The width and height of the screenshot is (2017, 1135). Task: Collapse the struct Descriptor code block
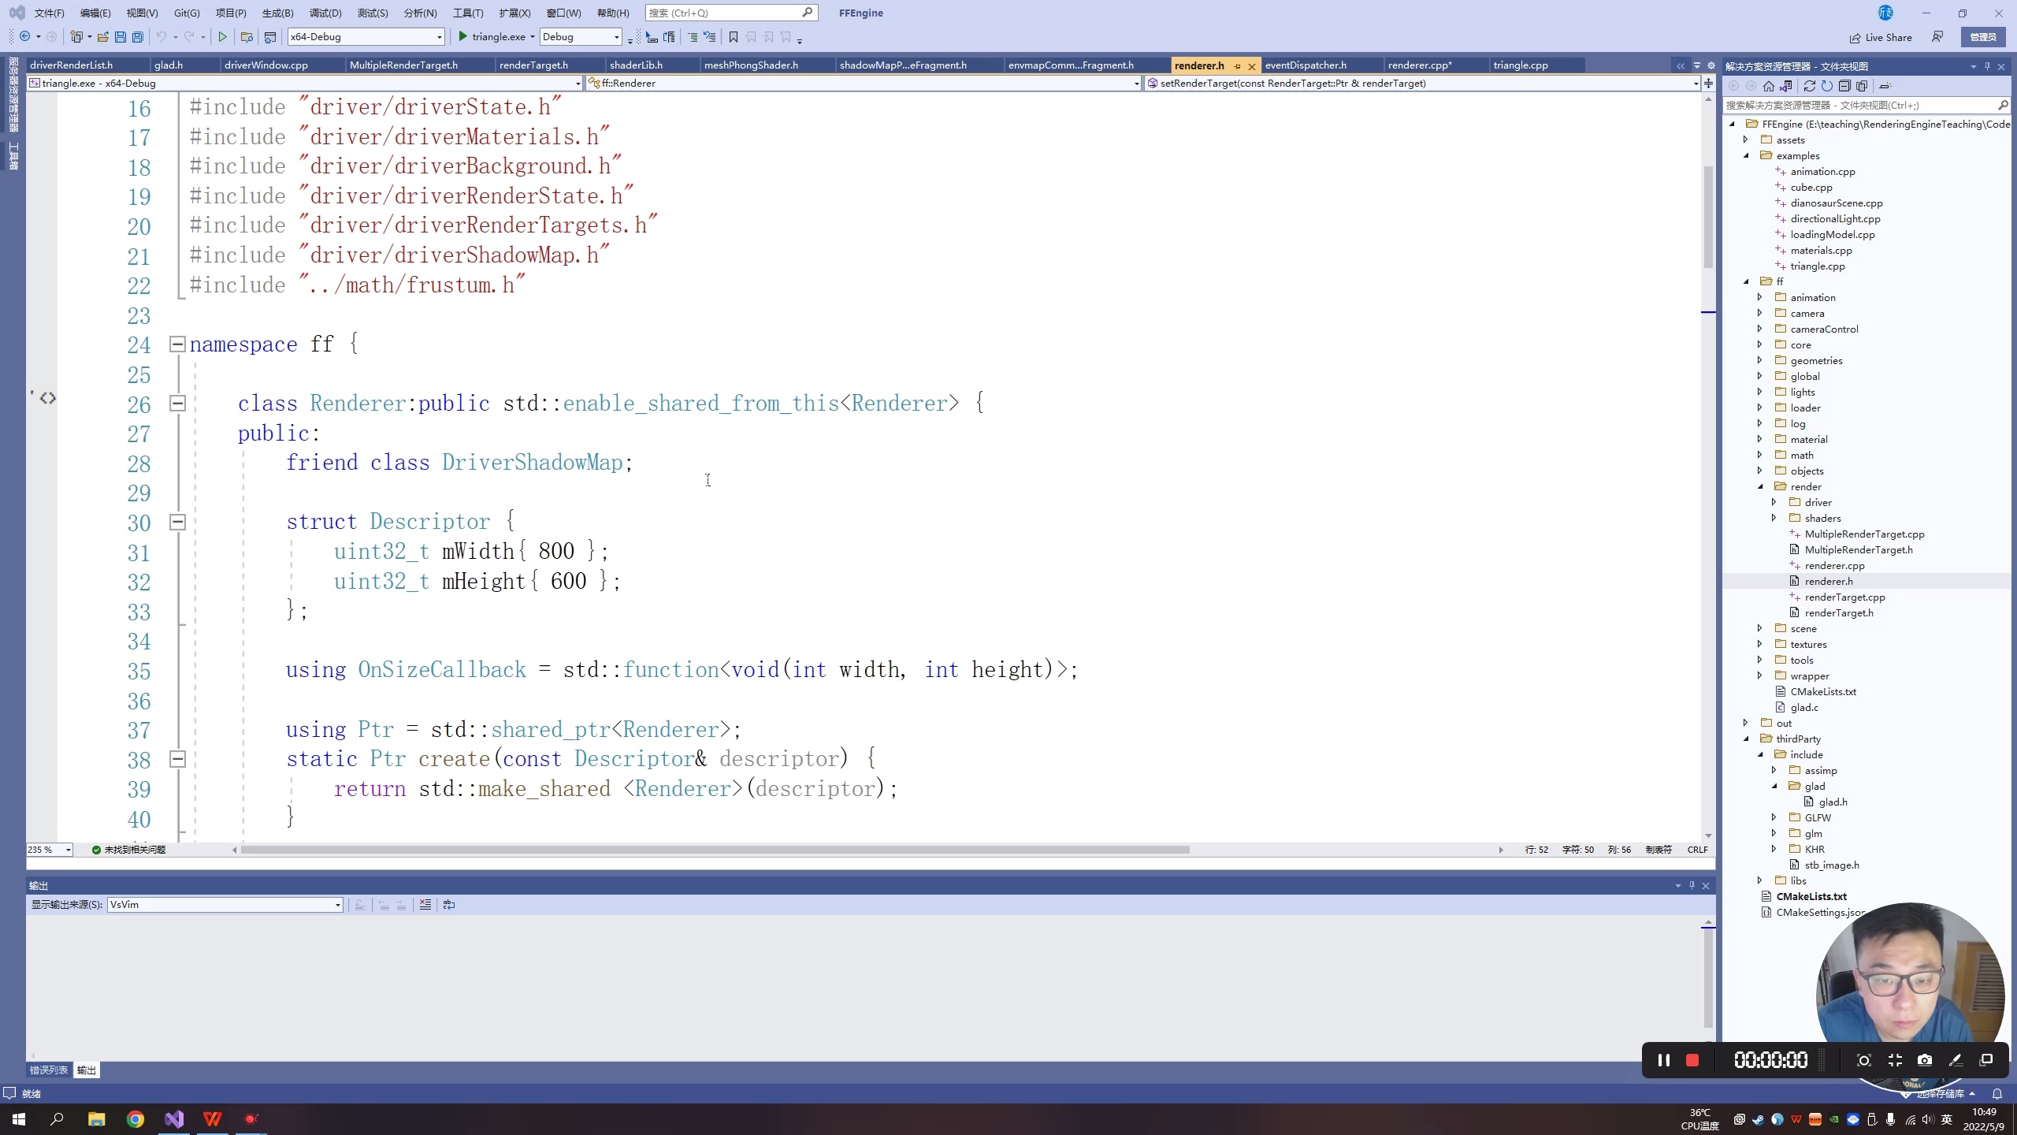pyautogui.click(x=177, y=522)
